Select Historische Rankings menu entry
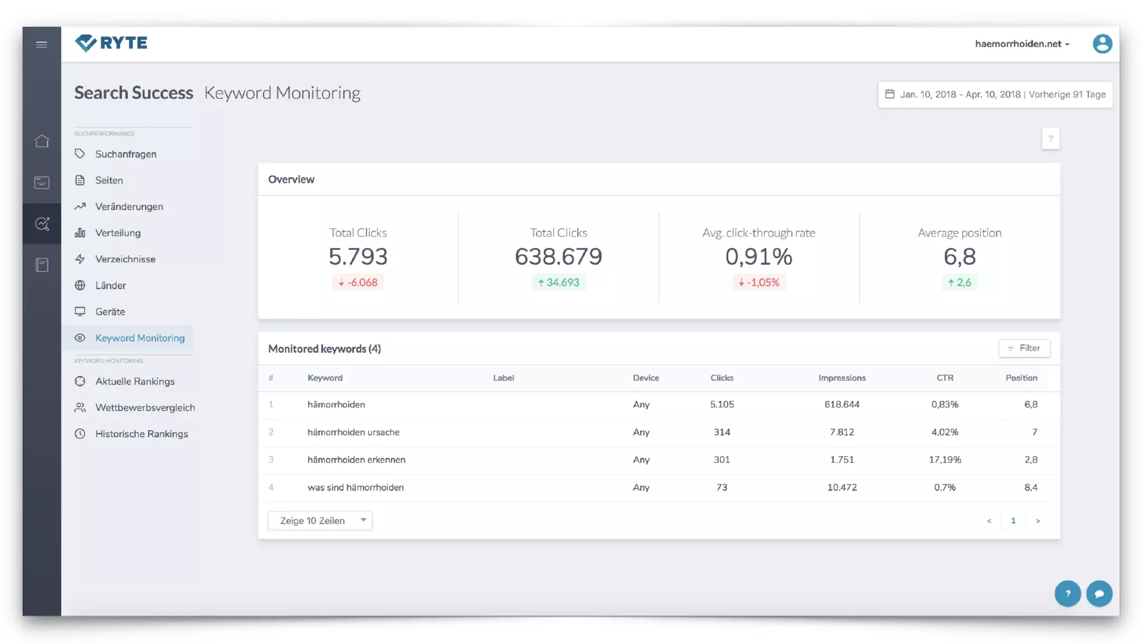 point(141,434)
